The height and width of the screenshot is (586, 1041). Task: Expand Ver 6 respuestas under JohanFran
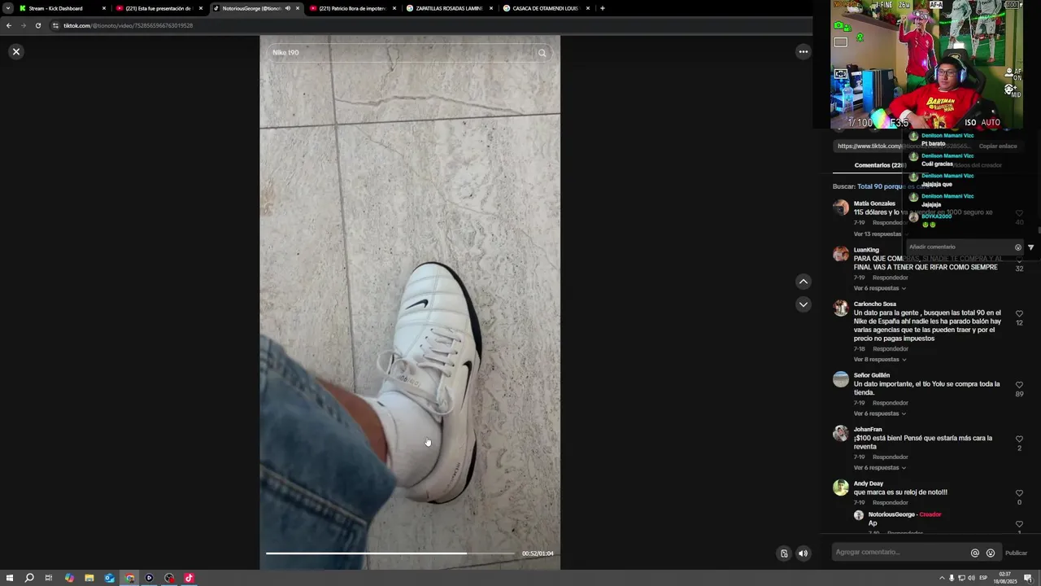point(878,468)
